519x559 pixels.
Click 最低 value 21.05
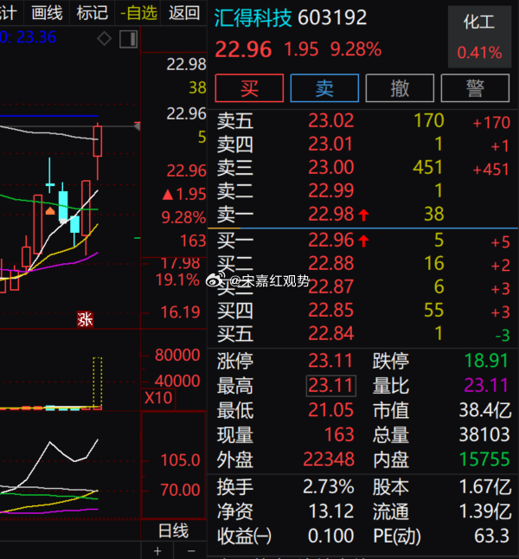330,410
